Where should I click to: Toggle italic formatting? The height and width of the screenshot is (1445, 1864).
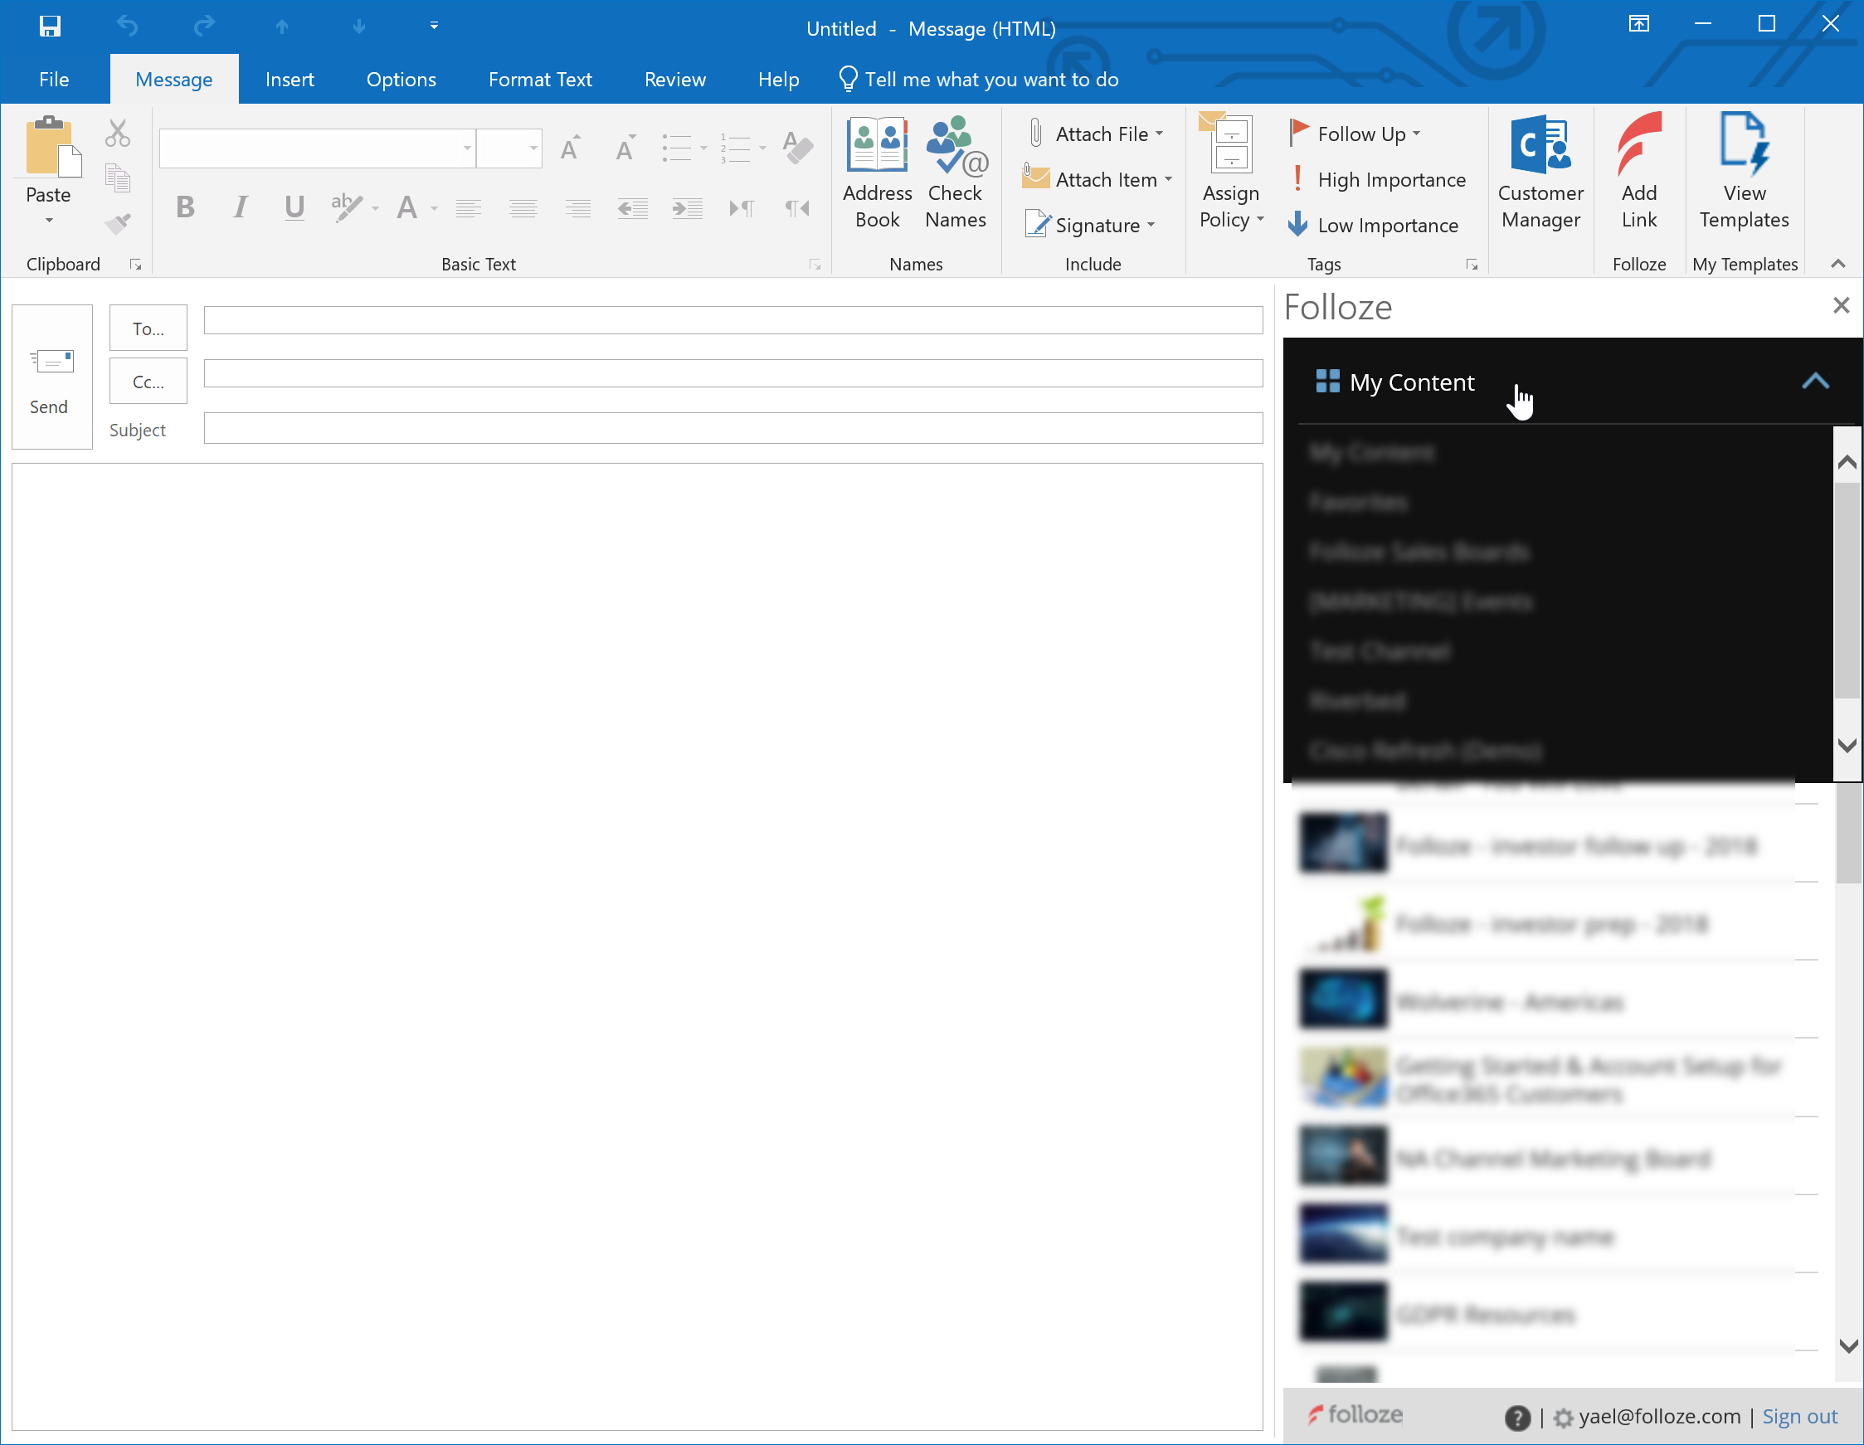[240, 207]
